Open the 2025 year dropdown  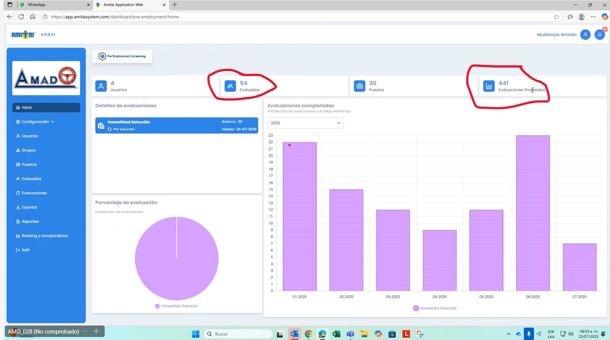click(x=305, y=123)
